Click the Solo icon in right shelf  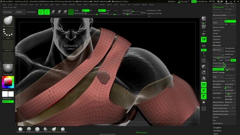point(204,102)
